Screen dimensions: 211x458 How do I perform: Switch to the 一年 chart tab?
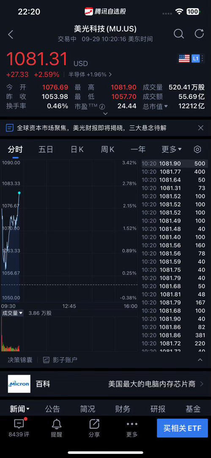pos(138,150)
